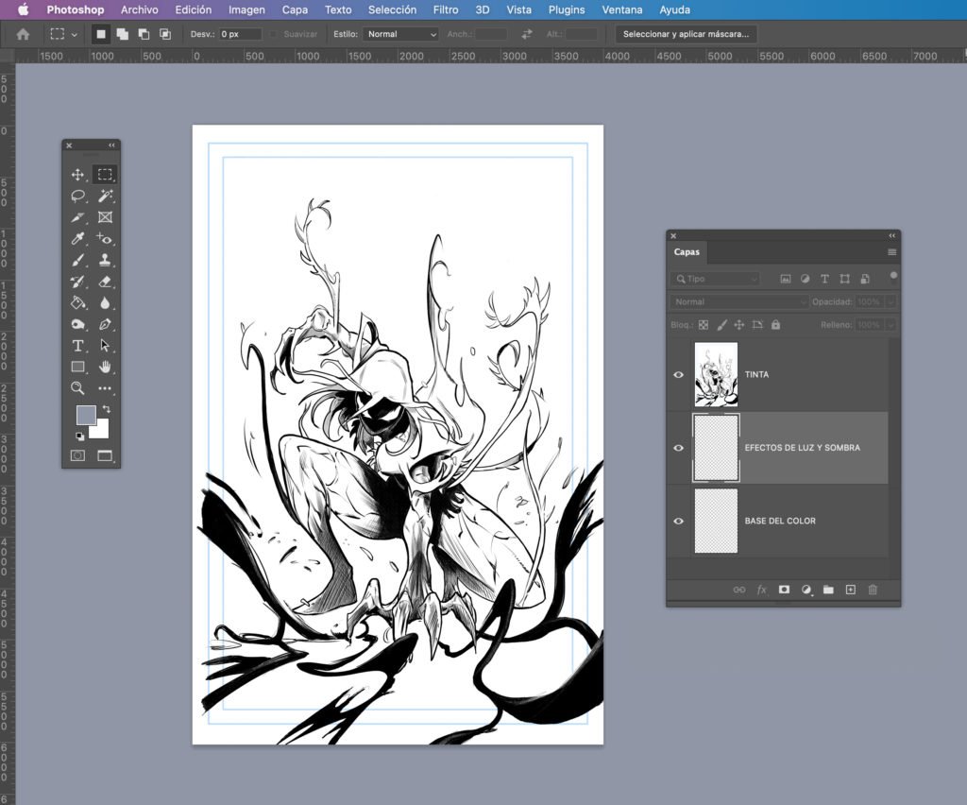Expand the Tipo layer filter dropdown
967x805 pixels.
point(715,279)
